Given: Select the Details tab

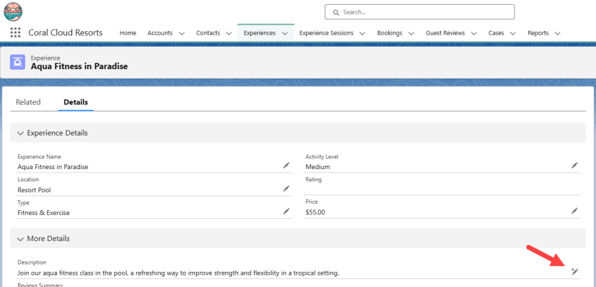Looking at the screenshot, I should point(76,102).
